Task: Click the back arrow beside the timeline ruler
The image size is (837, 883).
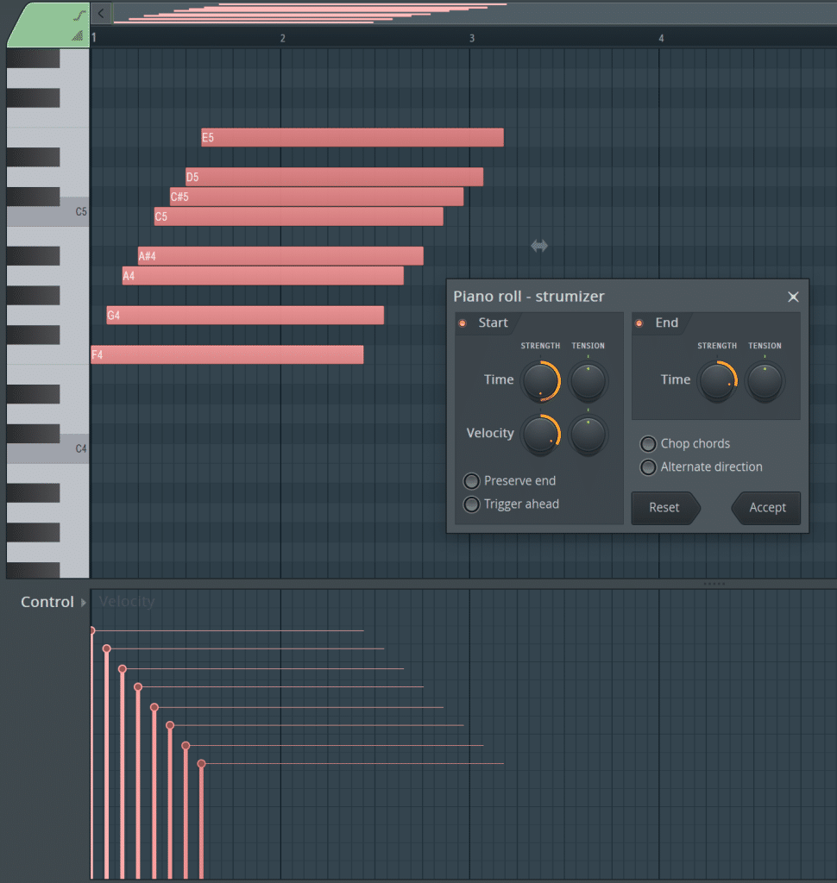Action: click(x=99, y=12)
